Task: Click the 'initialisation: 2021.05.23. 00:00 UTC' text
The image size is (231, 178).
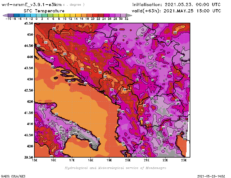Action: pyautogui.click(x=176, y=5)
